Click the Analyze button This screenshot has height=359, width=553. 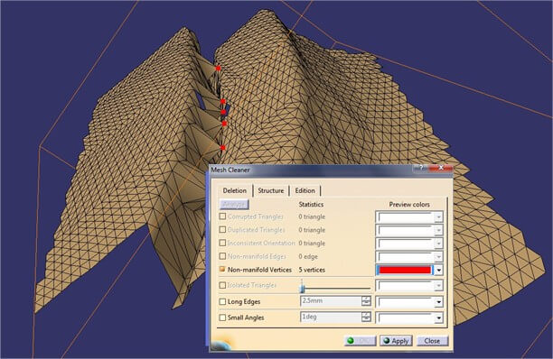click(234, 204)
